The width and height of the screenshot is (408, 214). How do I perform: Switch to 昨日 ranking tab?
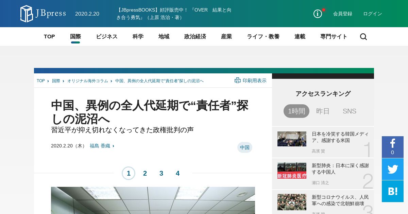pos(323,111)
